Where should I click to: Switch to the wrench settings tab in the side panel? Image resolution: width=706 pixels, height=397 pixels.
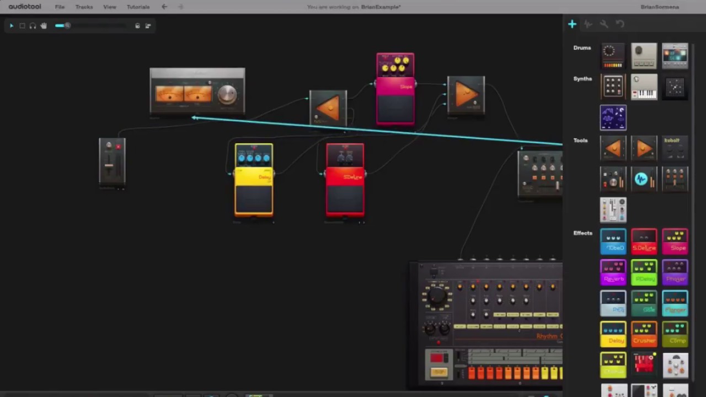click(604, 24)
